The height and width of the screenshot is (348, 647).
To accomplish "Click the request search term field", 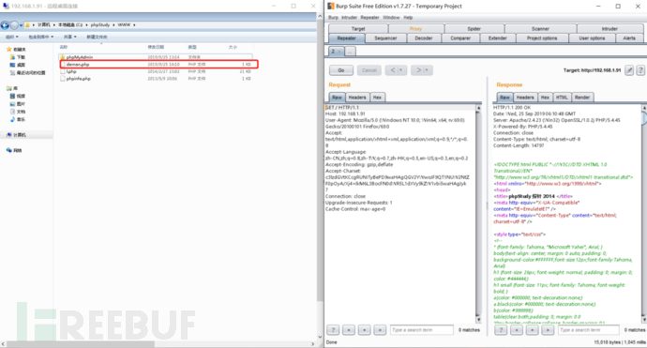I will point(422,330).
